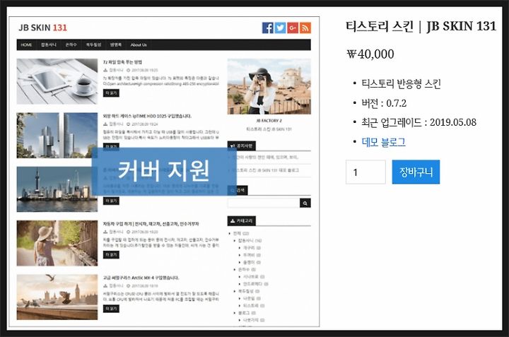This screenshot has width=509, height=337.
Task: Add to cart with 장바구니 button
Action: (416, 172)
